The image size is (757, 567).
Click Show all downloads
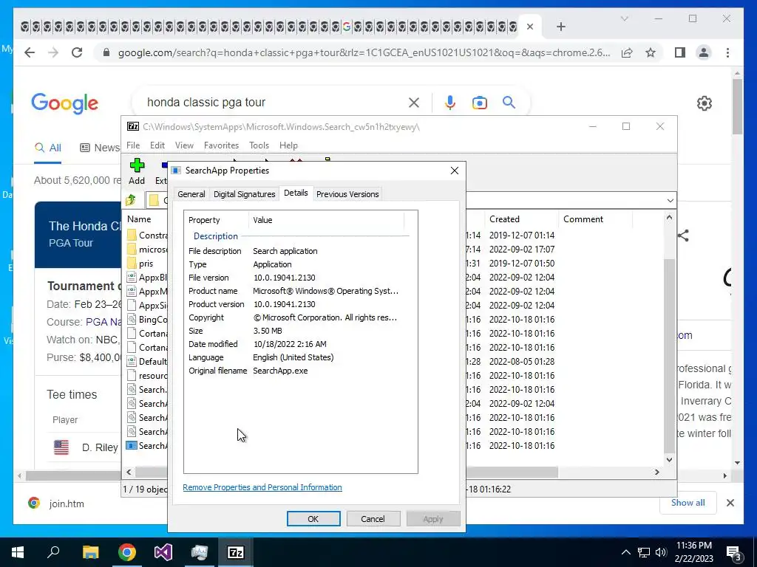tap(688, 502)
